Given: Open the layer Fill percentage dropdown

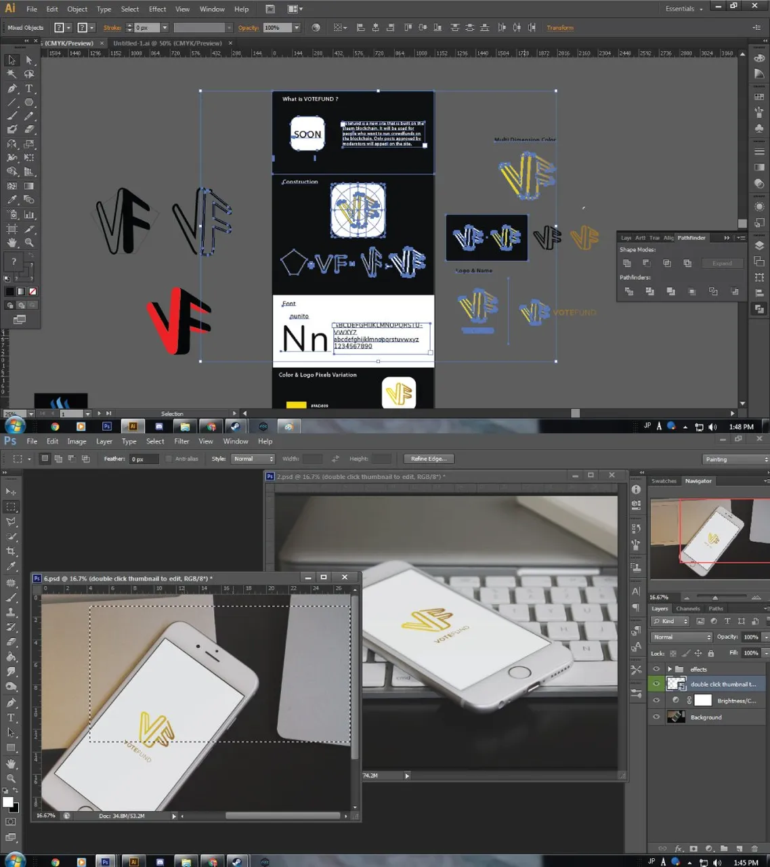Looking at the screenshot, I should pos(766,654).
